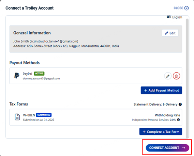Click Edit in General Information
Image resolution: width=194 pixels, height=156 pixels.
[x=170, y=33]
